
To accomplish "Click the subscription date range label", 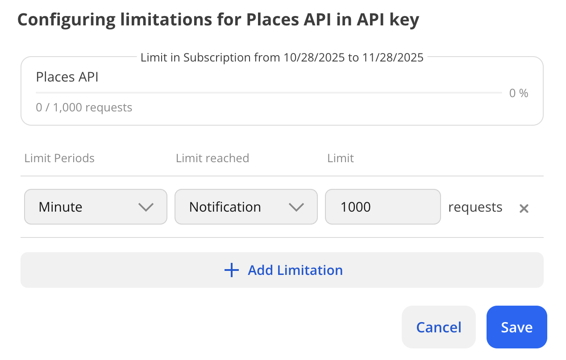I will 282,57.
